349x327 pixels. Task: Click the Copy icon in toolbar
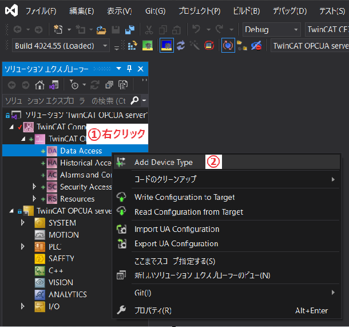coord(163,30)
